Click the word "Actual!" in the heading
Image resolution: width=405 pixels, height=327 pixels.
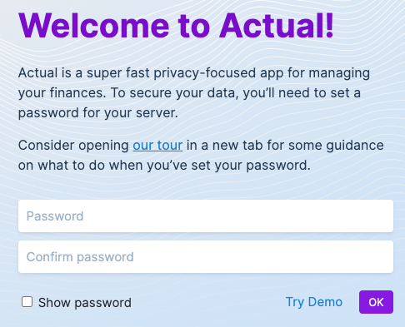277,26
